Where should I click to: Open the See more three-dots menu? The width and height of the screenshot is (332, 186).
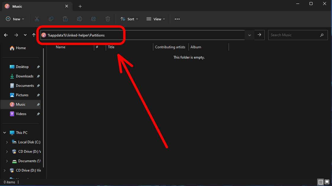177,19
